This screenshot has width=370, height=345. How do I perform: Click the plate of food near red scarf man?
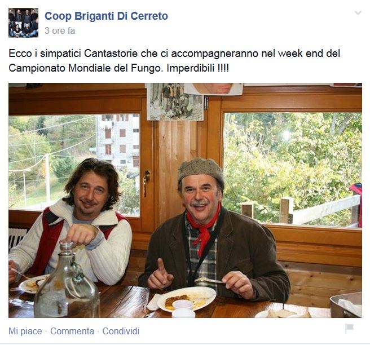click(187, 299)
